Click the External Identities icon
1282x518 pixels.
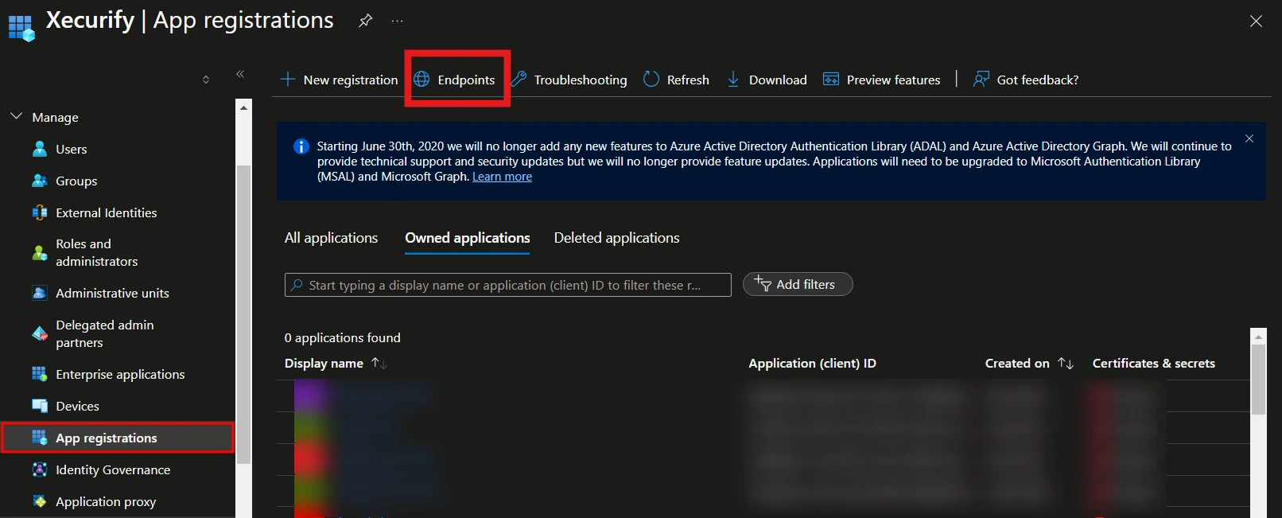pos(40,212)
